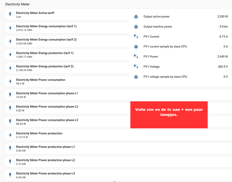Open Power production phase L2 details

[46, 162]
